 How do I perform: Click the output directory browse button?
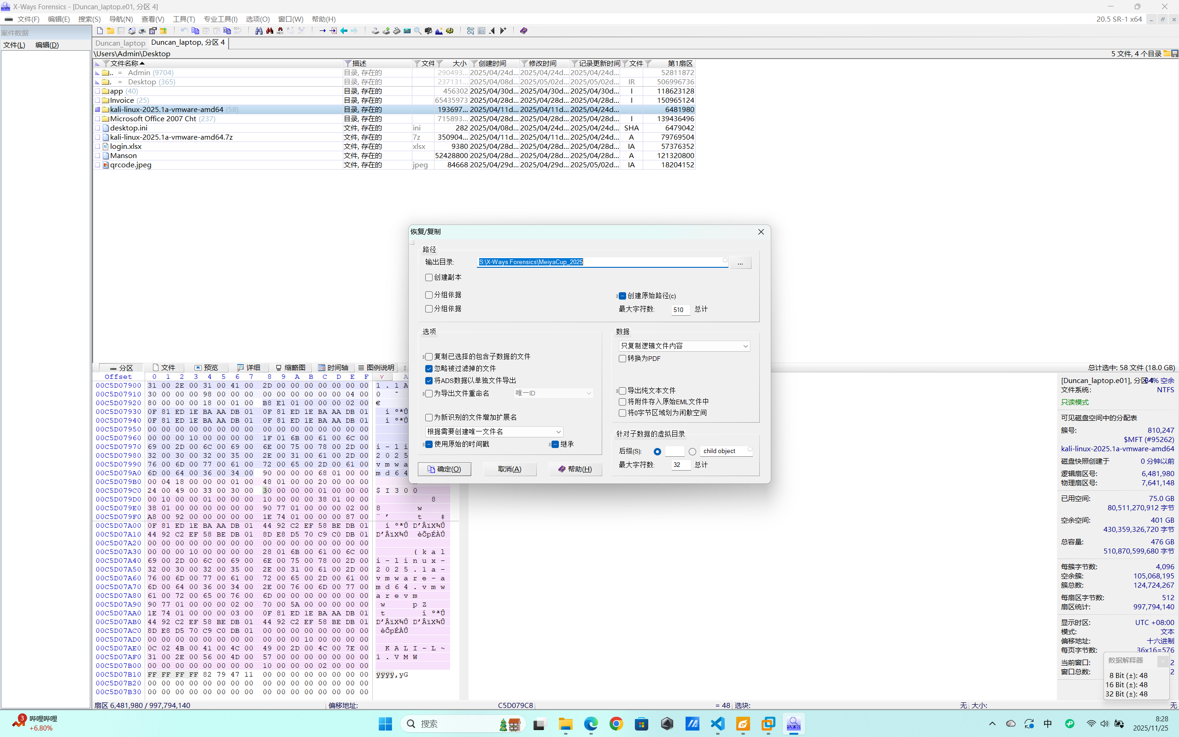pos(740,263)
